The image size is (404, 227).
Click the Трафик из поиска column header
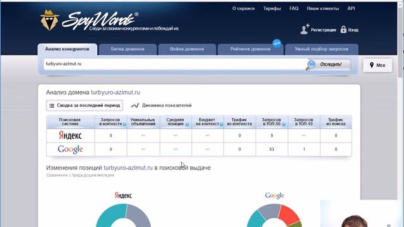coord(336,122)
